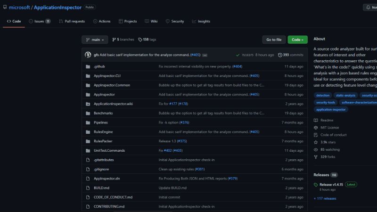Image resolution: width=377 pixels, height=212 pixels.
Task: Open the BUILD.md file
Action: 101,188
